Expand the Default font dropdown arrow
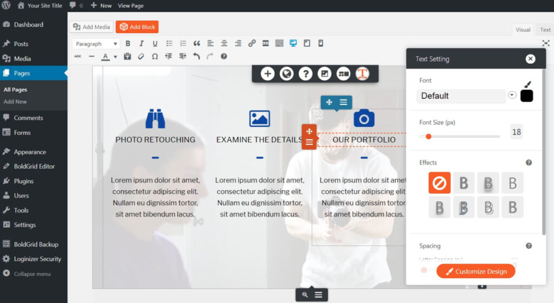The height and width of the screenshot is (303, 554). click(x=512, y=96)
